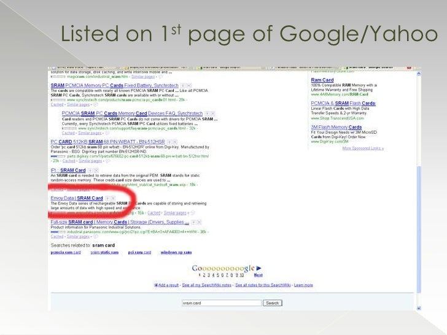447x335 pixels.
Task: Click the Add a result star icon
Action: [156, 285]
